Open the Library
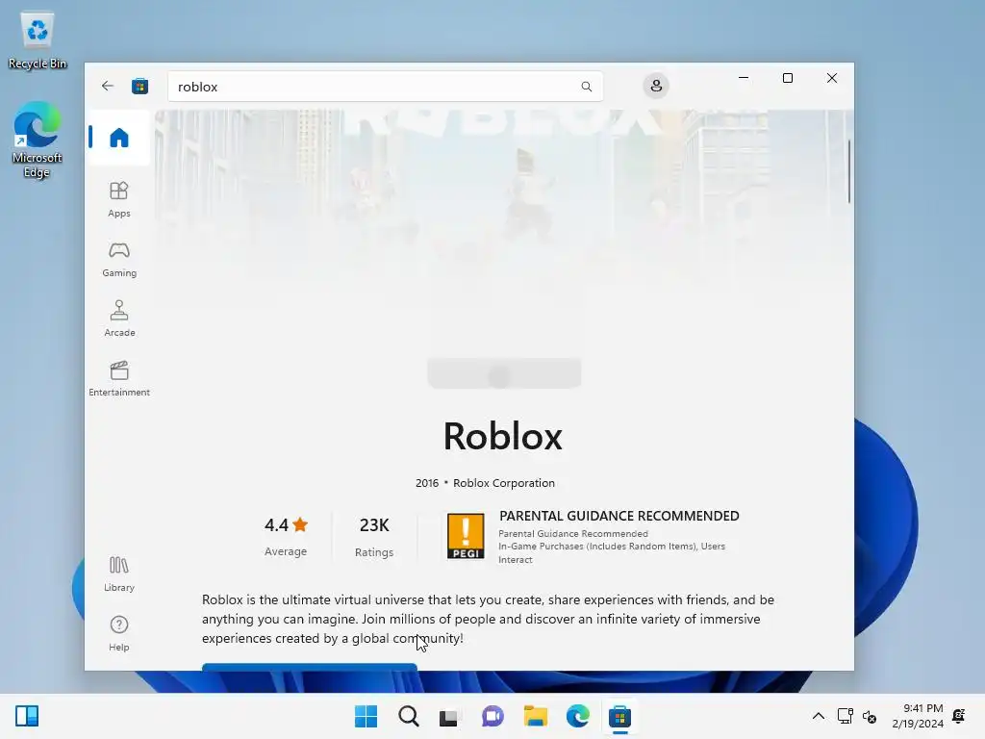The image size is (985, 739). tap(118, 573)
